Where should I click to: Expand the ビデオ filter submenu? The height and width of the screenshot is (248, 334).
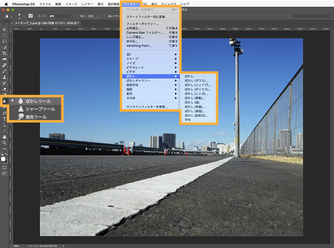point(152,72)
